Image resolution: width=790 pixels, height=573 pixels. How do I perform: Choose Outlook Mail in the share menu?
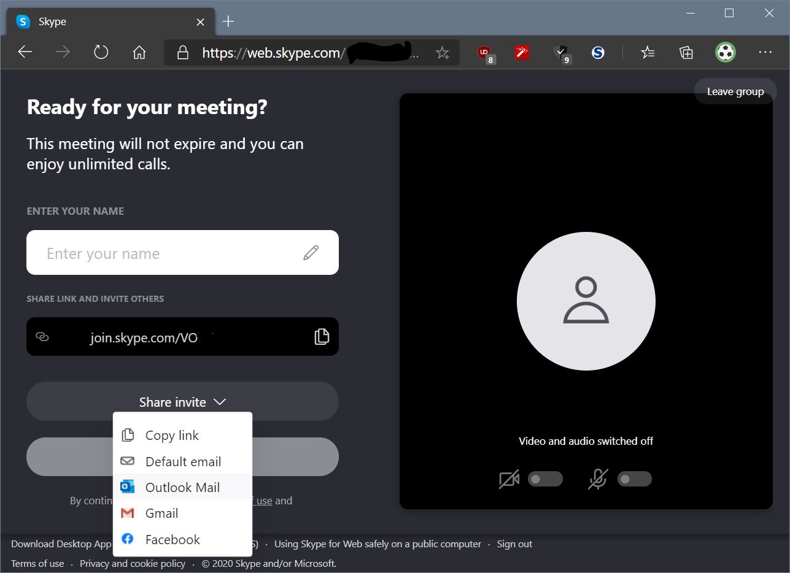182,487
